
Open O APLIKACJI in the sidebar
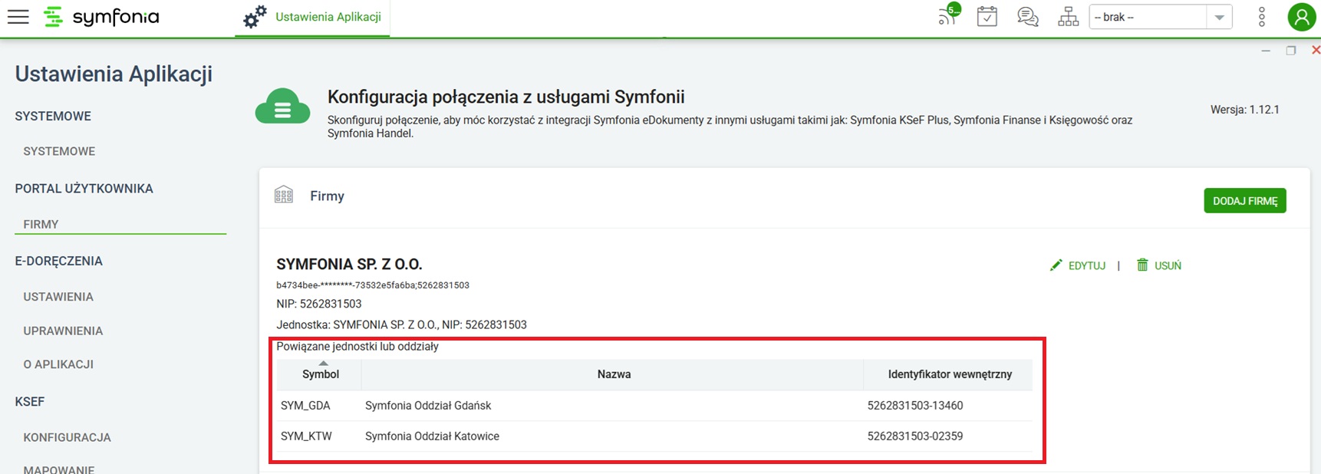click(x=58, y=364)
